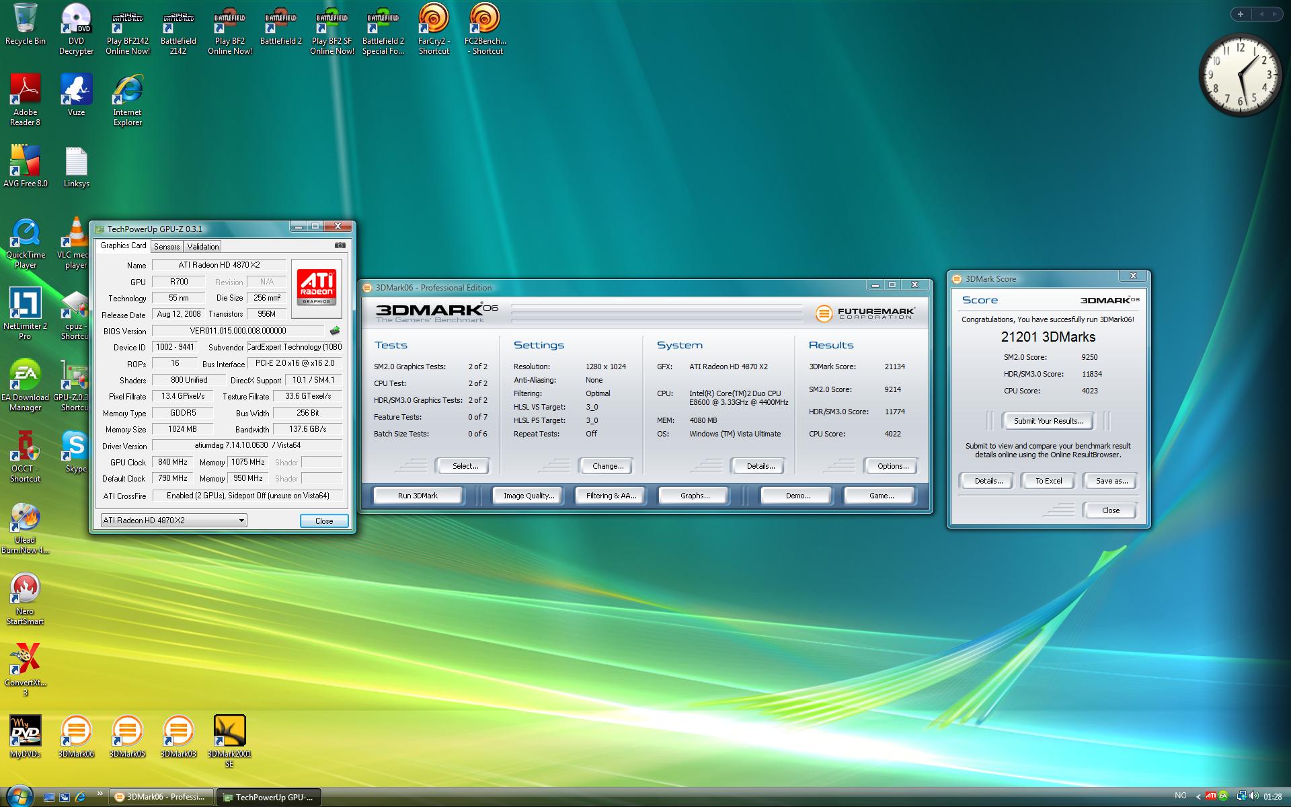Viewport: 1291px width, 807px height.
Task: Open the Recycle Bin desktop icon
Action: coord(26,24)
